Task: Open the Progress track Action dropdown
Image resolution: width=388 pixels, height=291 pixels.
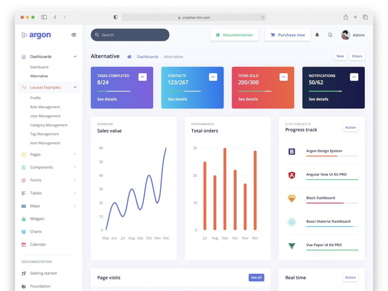Action: click(x=350, y=127)
